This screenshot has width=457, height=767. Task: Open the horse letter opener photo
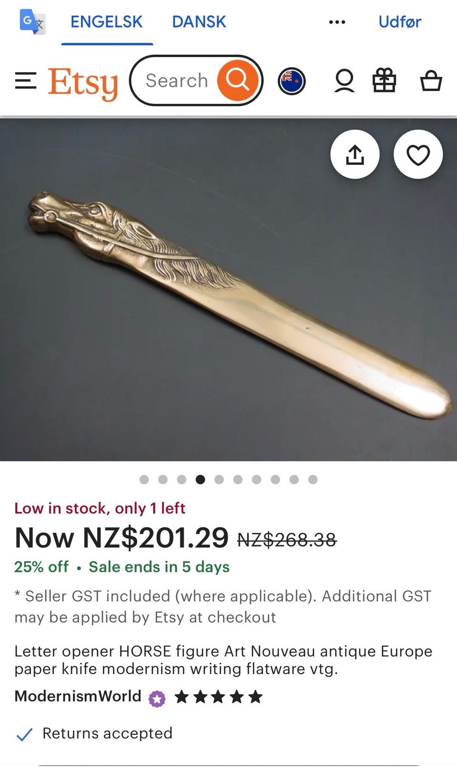[228, 289]
